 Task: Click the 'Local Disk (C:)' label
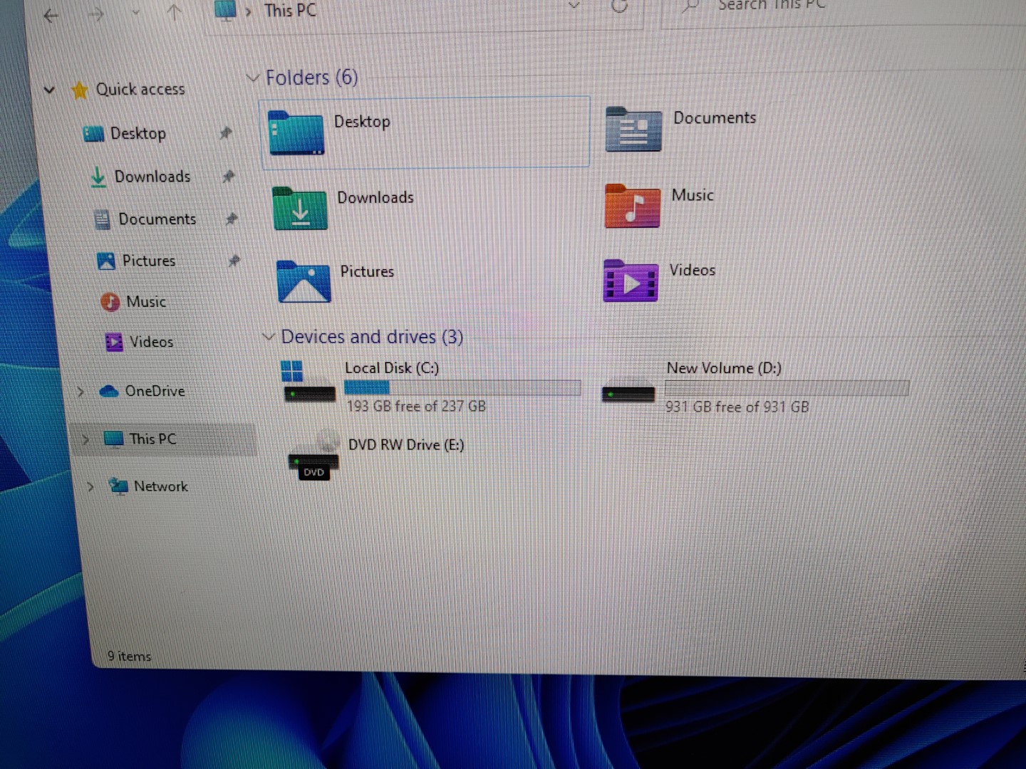pyautogui.click(x=392, y=368)
